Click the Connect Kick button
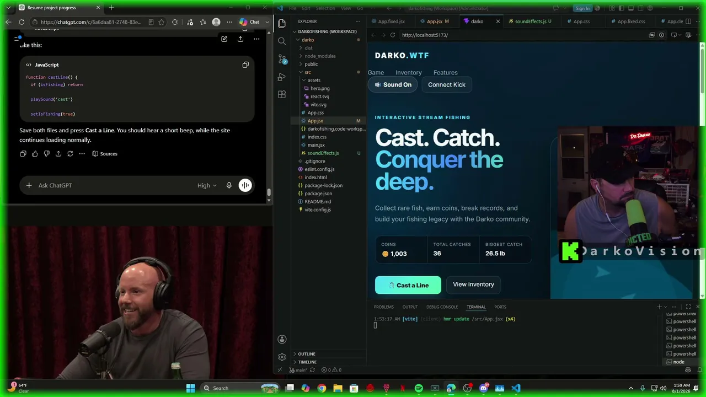Screen dimensions: 706x397 (447, 84)
